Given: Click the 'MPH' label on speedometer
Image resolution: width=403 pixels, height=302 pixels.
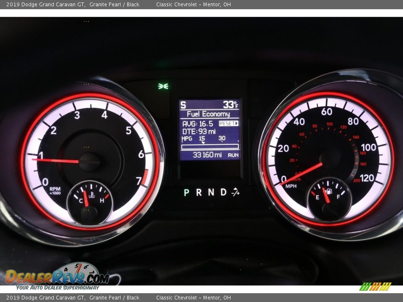Looking at the screenshot, I should pyautogui.click(x=291, y=186).
